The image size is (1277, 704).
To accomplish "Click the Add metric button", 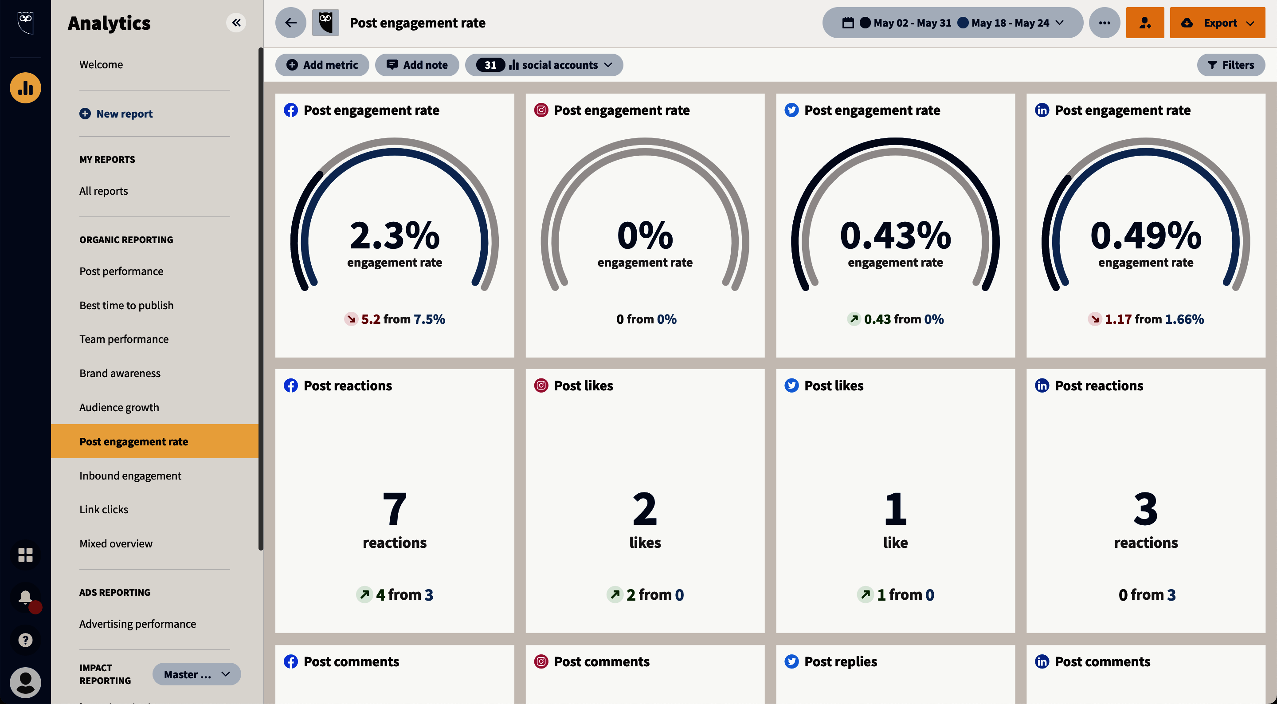I will click(322, 65).
